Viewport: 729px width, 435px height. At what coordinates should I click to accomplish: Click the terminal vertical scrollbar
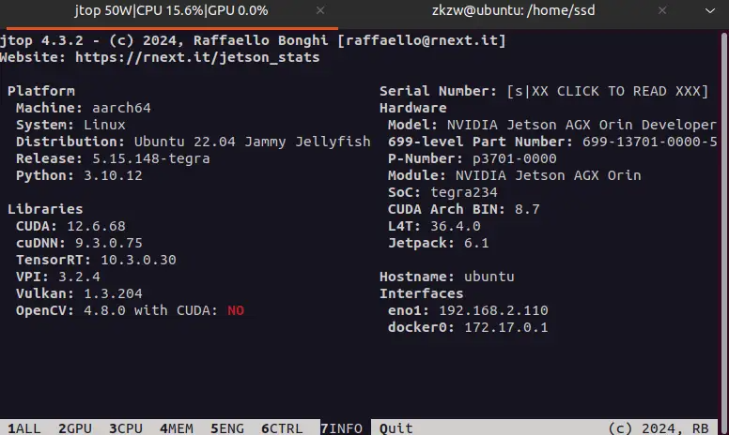[x=724, y=232]
